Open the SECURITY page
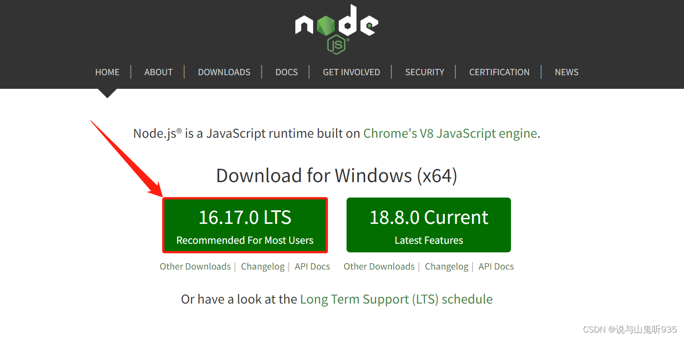 pyautogui.click(x=424, y=72)
